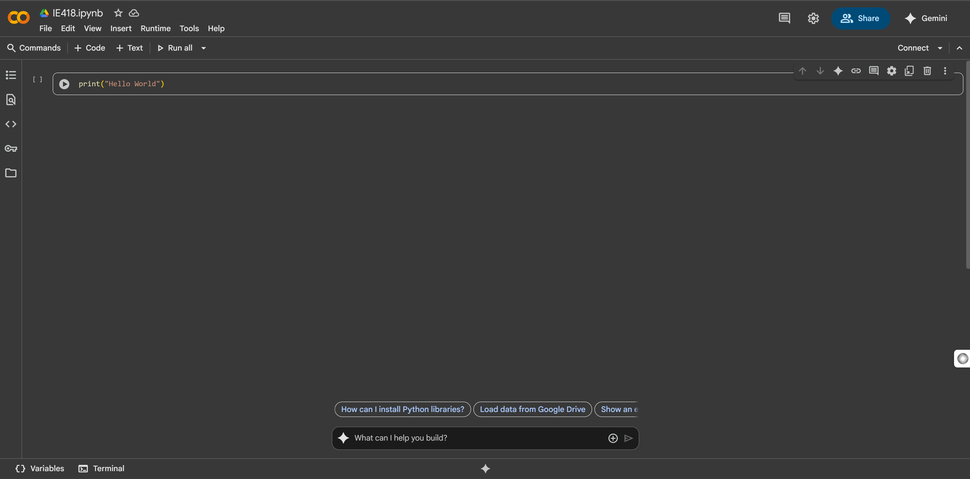Image resolution: width=970 pixels, height=479 pixels.
Task: Open the Runtime menu
Action: [x=156, y=29]
